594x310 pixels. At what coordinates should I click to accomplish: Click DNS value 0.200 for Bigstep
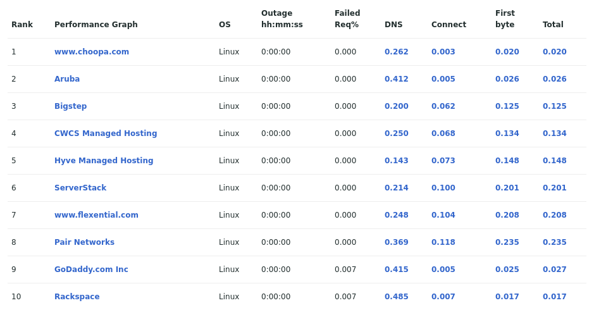click(396, 106)
